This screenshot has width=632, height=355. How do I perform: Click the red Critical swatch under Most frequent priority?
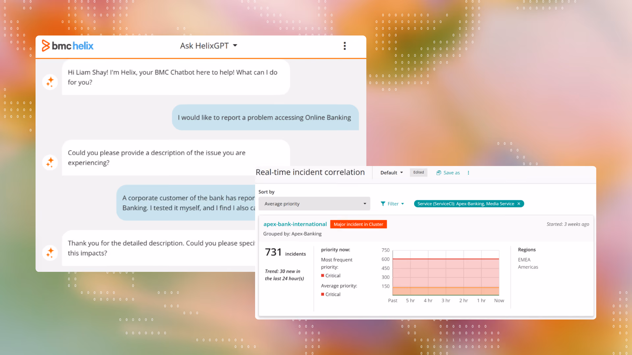[323, 275]
